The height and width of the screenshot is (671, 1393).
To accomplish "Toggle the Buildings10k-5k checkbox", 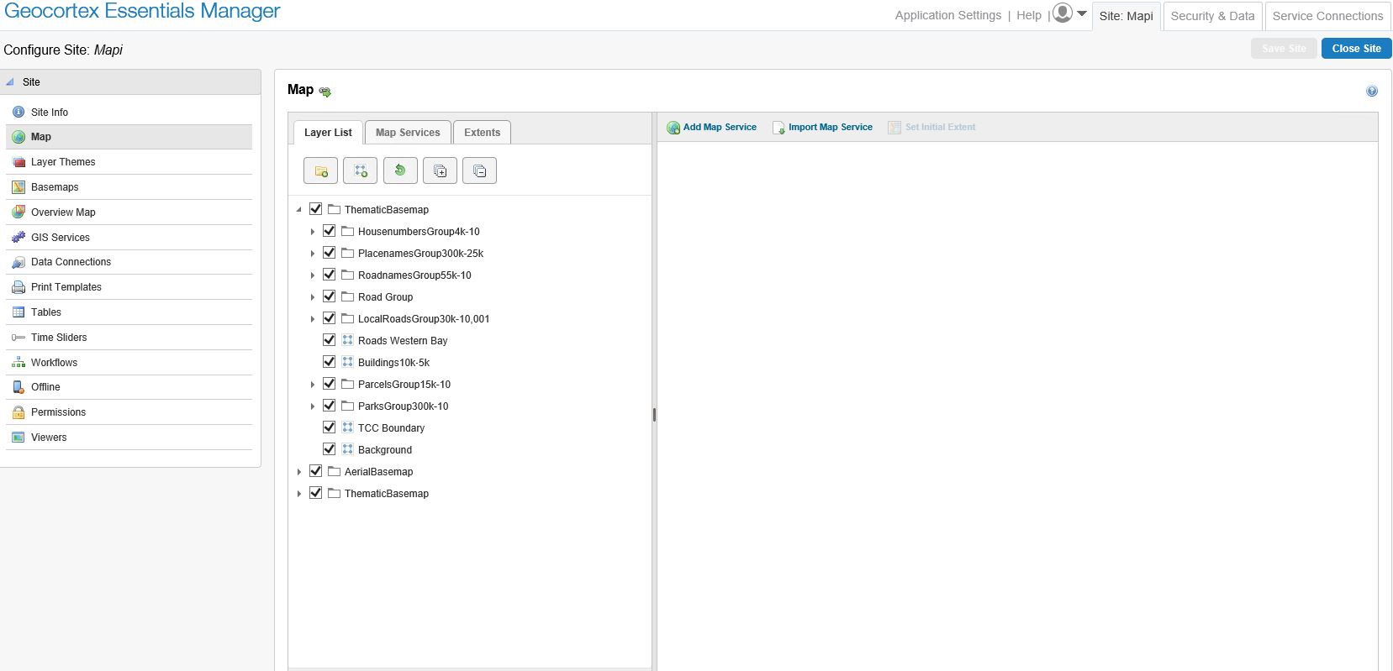I will (x=330, y=362).
